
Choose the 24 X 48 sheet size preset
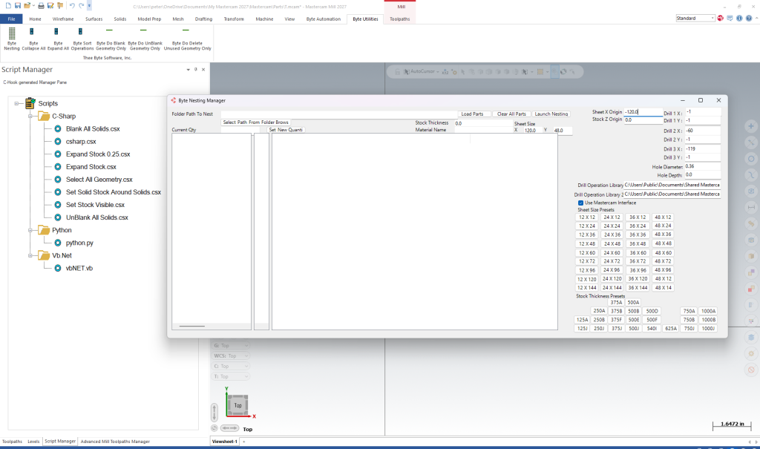tap(612, 243)
